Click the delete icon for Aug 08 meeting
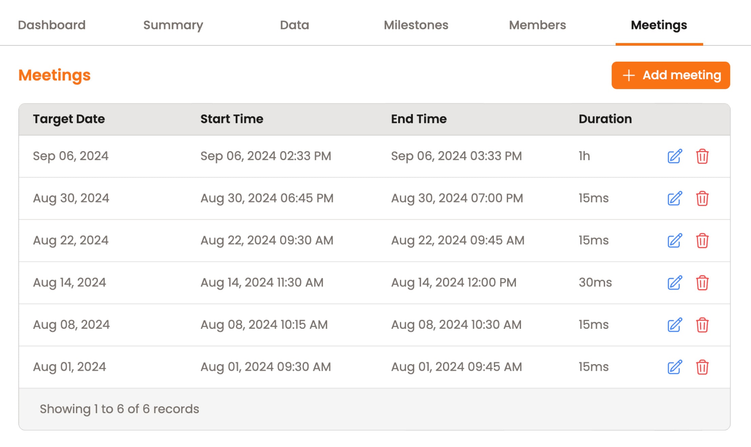Viewport: 751px width, 447px height. click(x=702, y=325)
